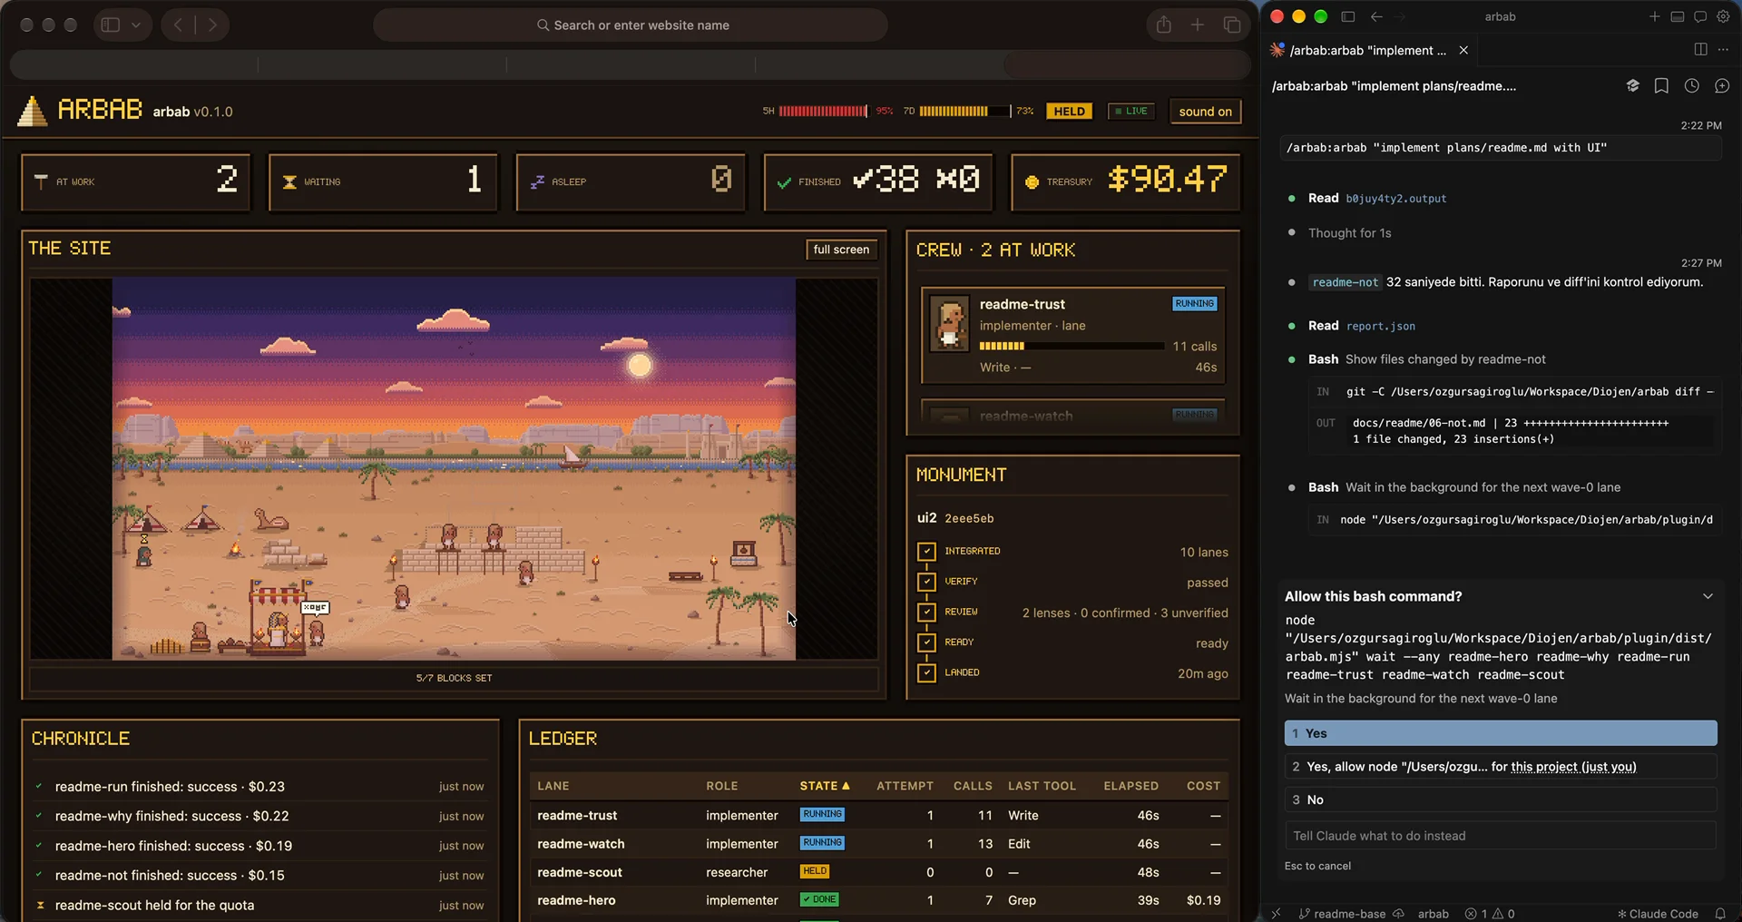Image resolution: width=1742 pixels, height=922 pixels.
Task: Open errors and warnings count in status bar
Action: [1490, 914]
